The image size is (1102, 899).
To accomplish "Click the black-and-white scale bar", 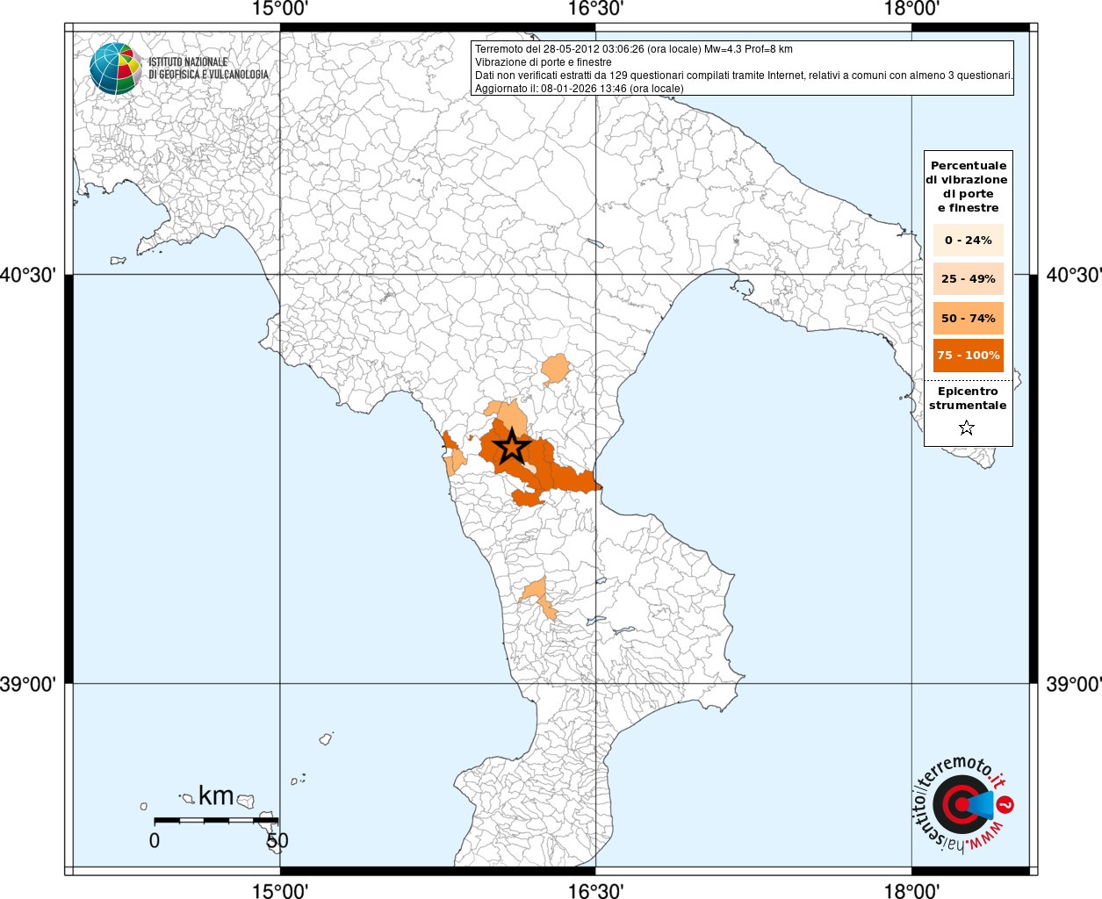I will pyautogui.click(x=216, y=820).
